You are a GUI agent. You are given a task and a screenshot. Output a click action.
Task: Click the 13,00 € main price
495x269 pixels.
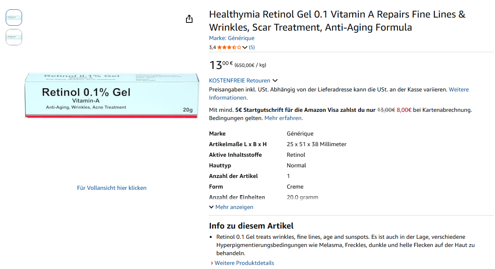(221, 64)
